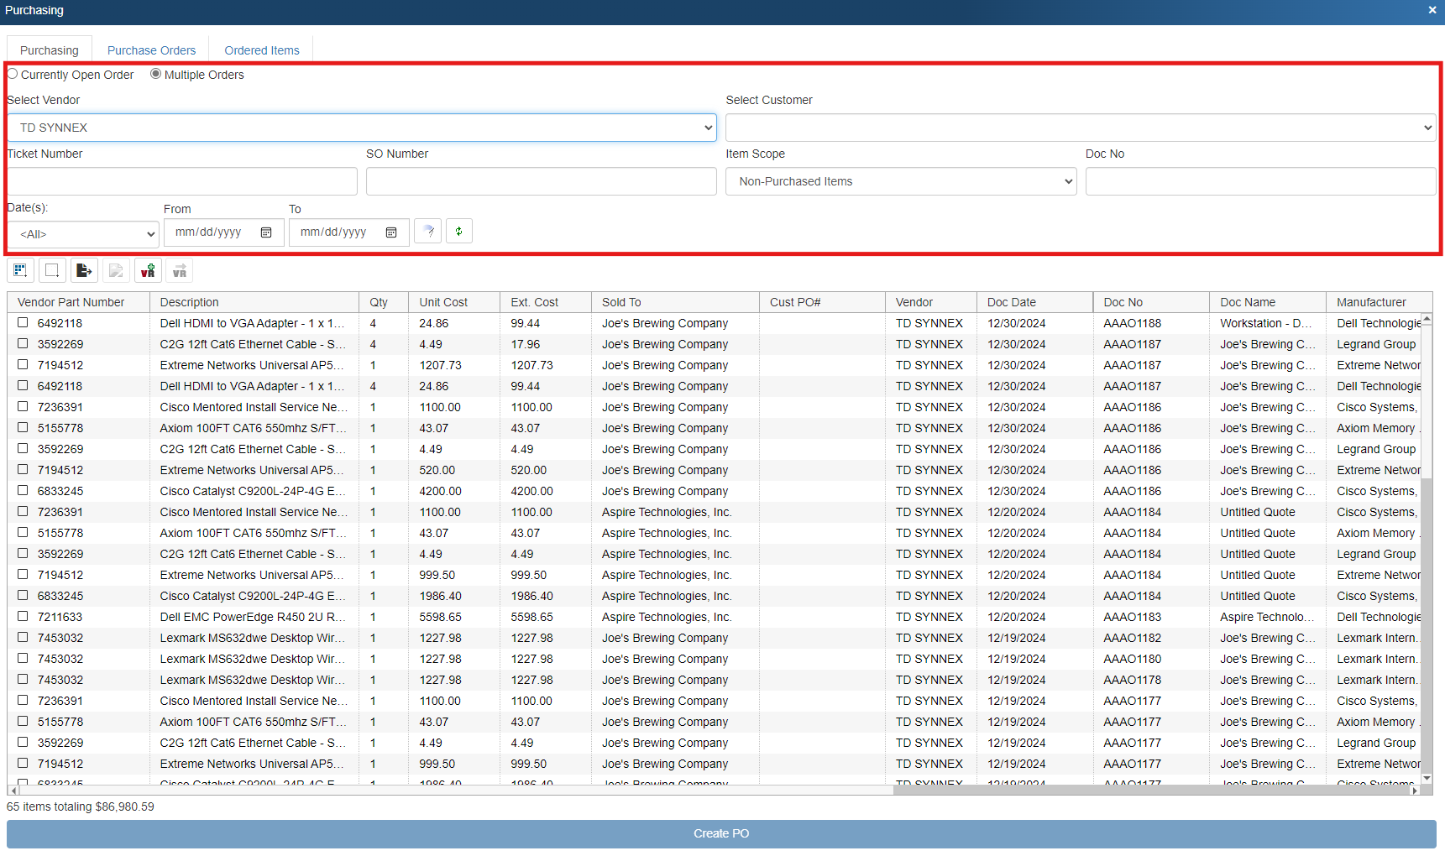Click the clear filter broom icon
The height and width of the screenshot is (856, 1445).
pyautogui.click(x=428, y=232)
